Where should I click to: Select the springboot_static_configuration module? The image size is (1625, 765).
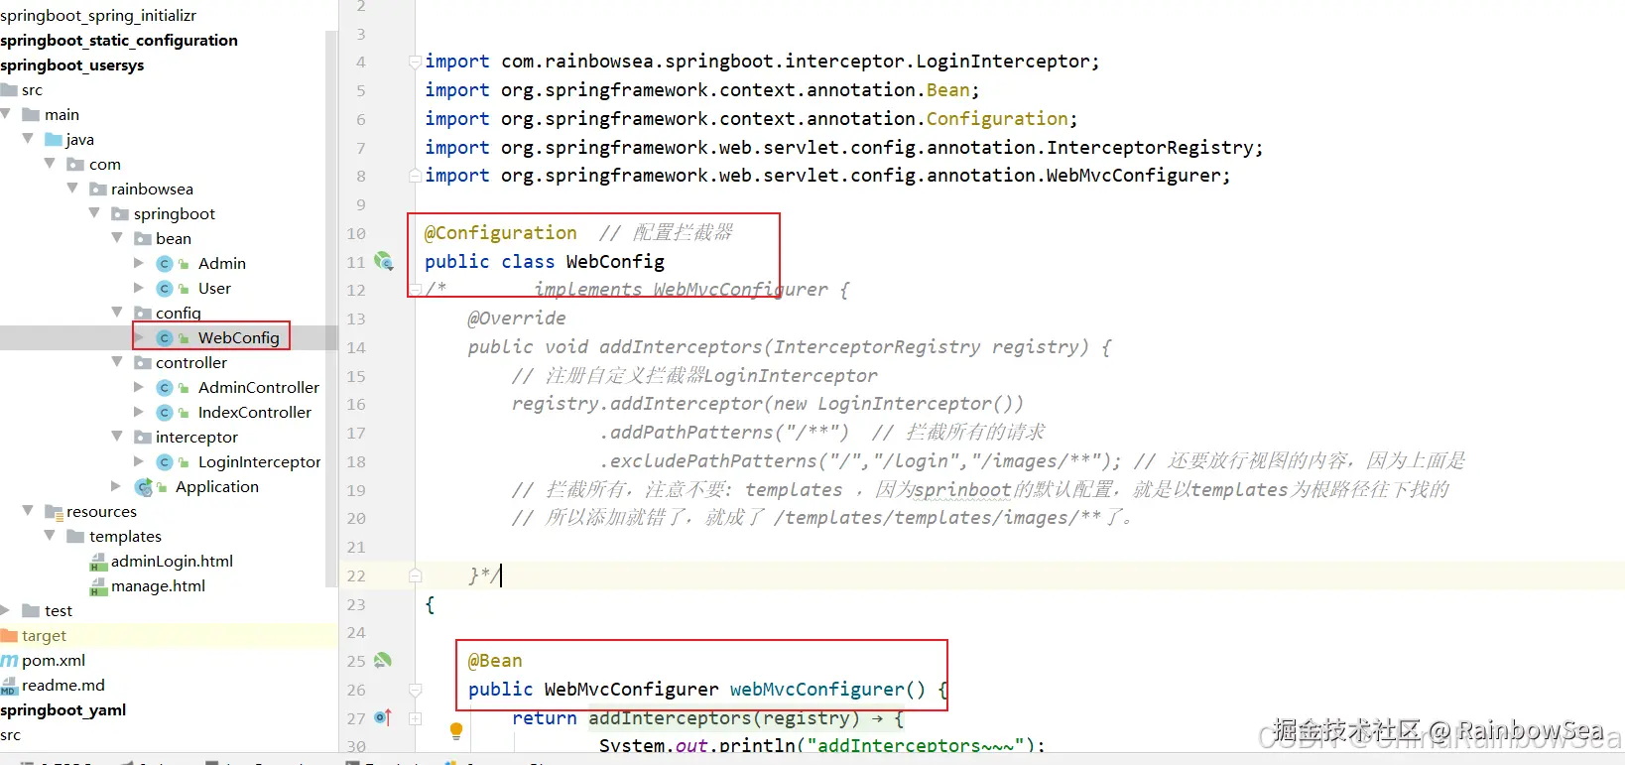(x=119, y=41)
